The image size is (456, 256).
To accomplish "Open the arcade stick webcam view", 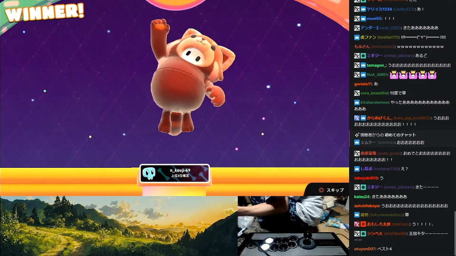I will point(293,226).
